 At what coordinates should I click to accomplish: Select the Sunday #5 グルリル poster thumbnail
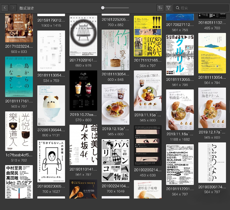tap(180, 55)
